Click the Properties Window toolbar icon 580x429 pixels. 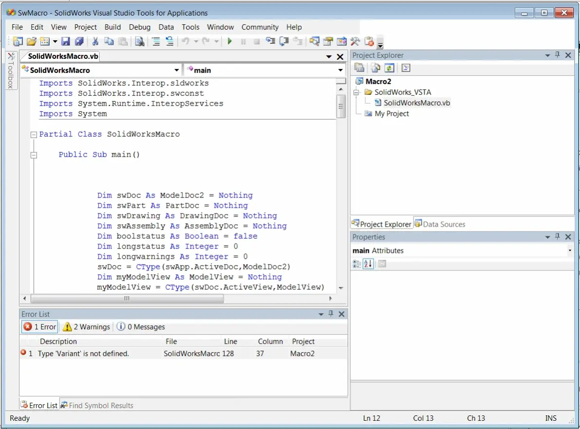click(x=328, y=41)
